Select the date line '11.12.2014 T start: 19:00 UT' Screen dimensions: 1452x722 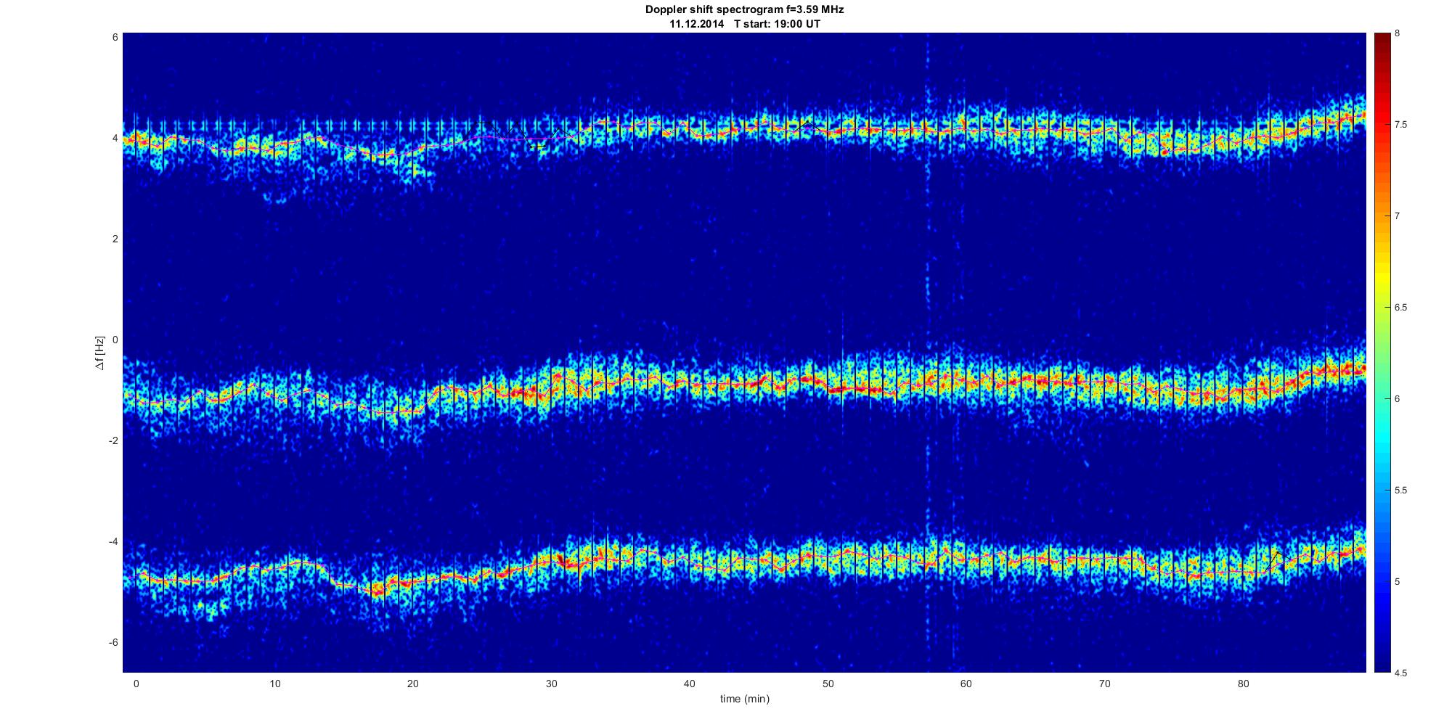coord(744,23)
